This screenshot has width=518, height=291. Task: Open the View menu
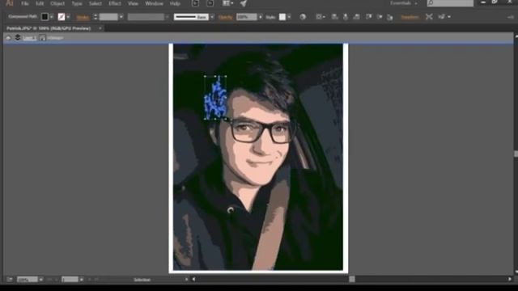(x=133, y=3)
